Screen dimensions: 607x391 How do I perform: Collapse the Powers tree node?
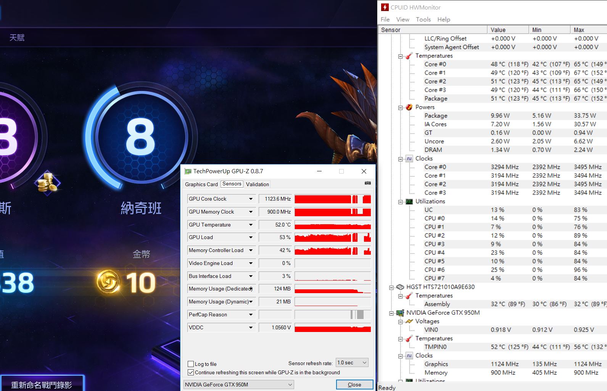[x=400, y=108]
